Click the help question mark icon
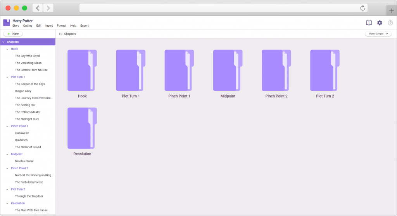 tap(390, 23)
